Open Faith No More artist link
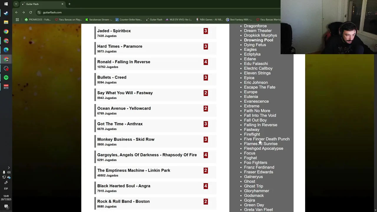Screen dimensions: 377x212 pyautogui.click(x=257, y=111)
